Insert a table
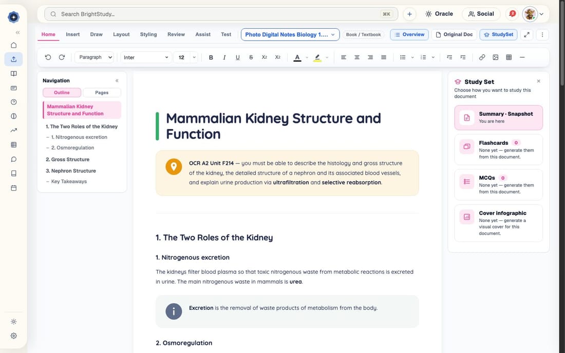 tap(509, 58)
